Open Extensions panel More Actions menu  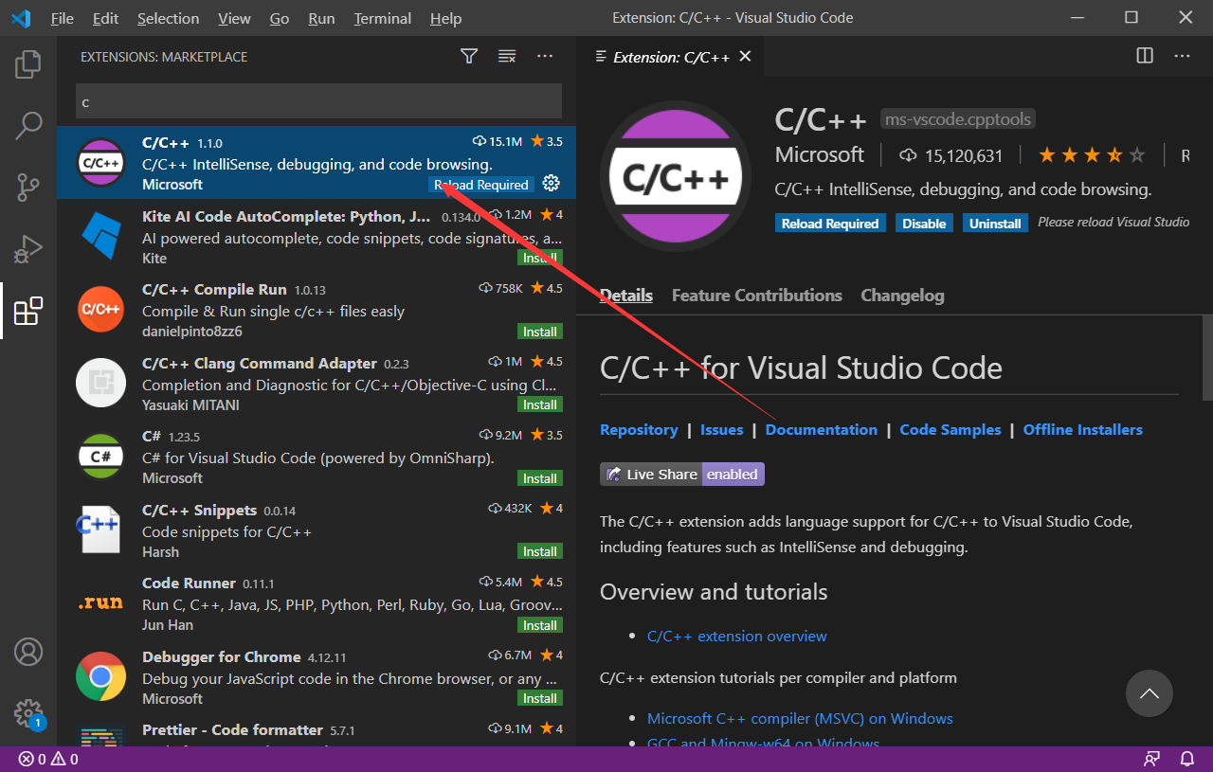(x=545, y=57)
